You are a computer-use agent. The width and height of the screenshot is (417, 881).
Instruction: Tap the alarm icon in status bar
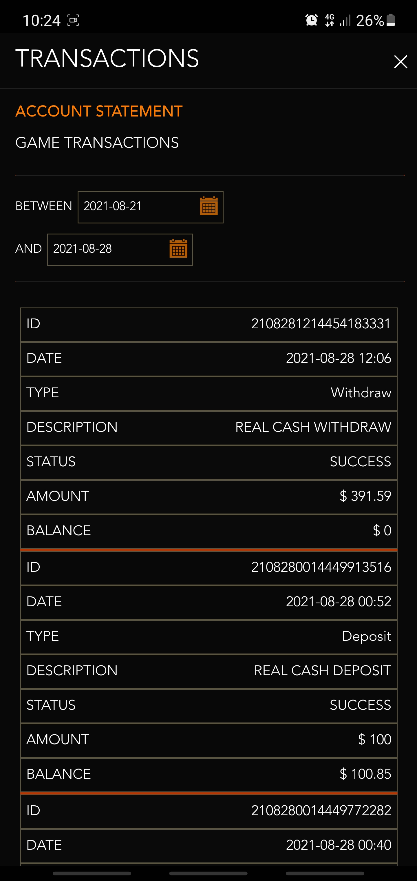coord(311,20)
